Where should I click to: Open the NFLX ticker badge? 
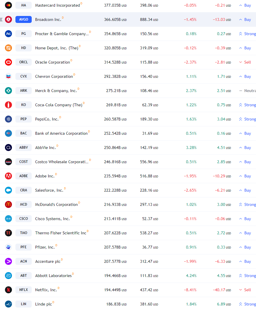coord(24,290)
